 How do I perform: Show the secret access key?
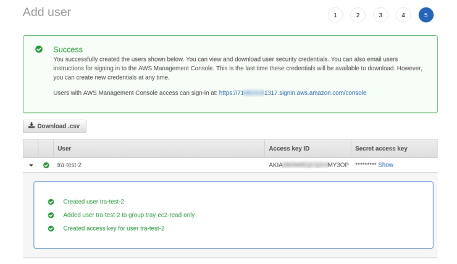pyautogui.click(x=385, y=165)
